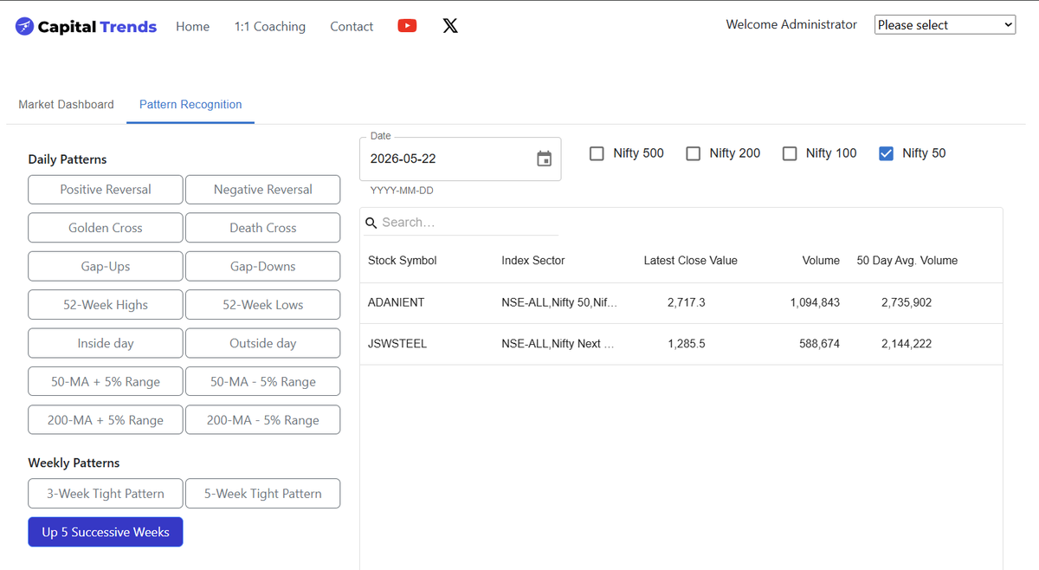Select the 3-Week Tight Pattern
This screenshot has width=1039, height=570.
(106, 494)
